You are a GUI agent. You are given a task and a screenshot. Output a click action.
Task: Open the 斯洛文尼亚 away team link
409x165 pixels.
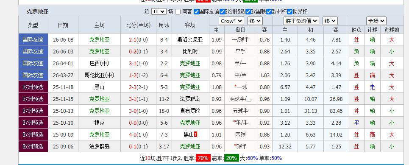(x=190, y=40)
